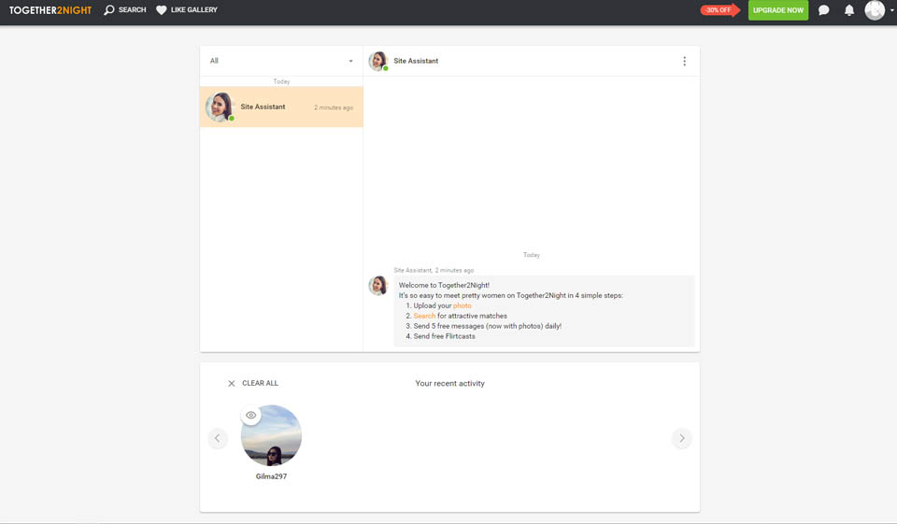Click the profile avatar in top bar
The width and height of the screenshot is (897, 524).
(875, 10)
